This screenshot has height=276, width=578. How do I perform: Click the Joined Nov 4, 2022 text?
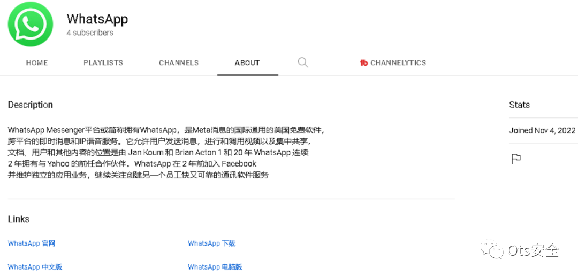click(x=542, y=130)
